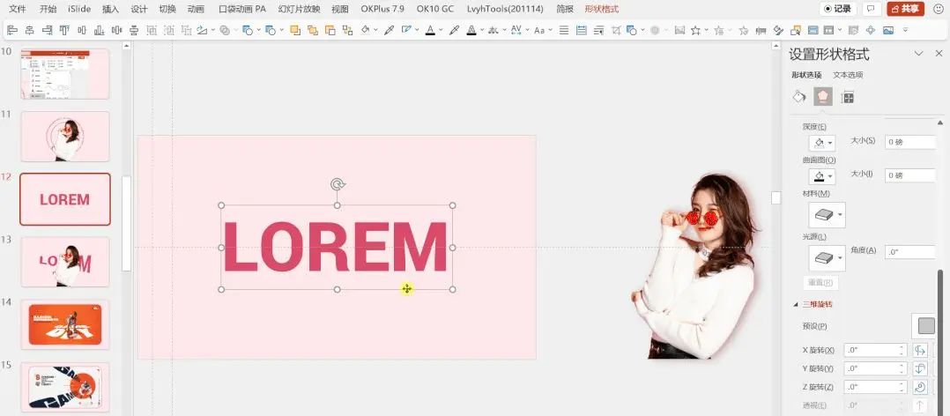Screen dimensions: 950x416
Task: Open the Depth color dropdown
Action: click(822, 143)
